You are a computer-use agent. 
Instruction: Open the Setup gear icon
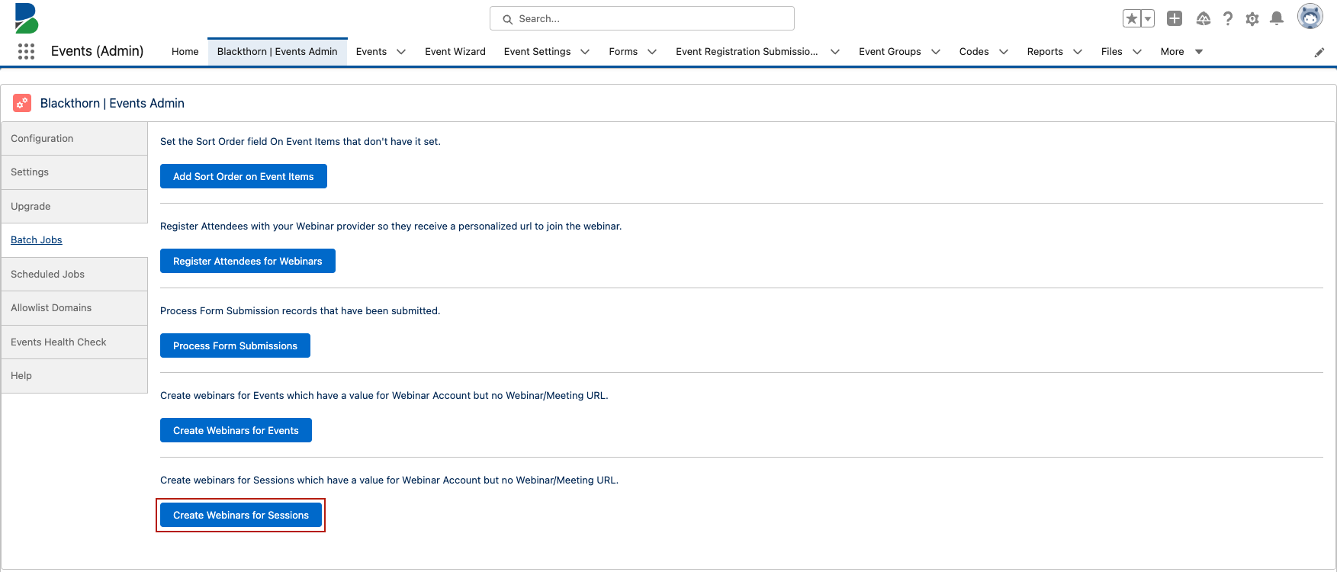click(x=1252, y=19)
